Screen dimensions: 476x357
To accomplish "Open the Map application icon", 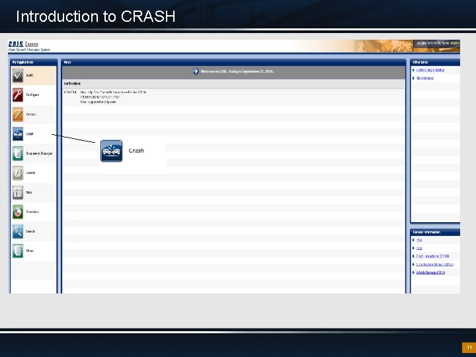I will [x=18, y=192].
